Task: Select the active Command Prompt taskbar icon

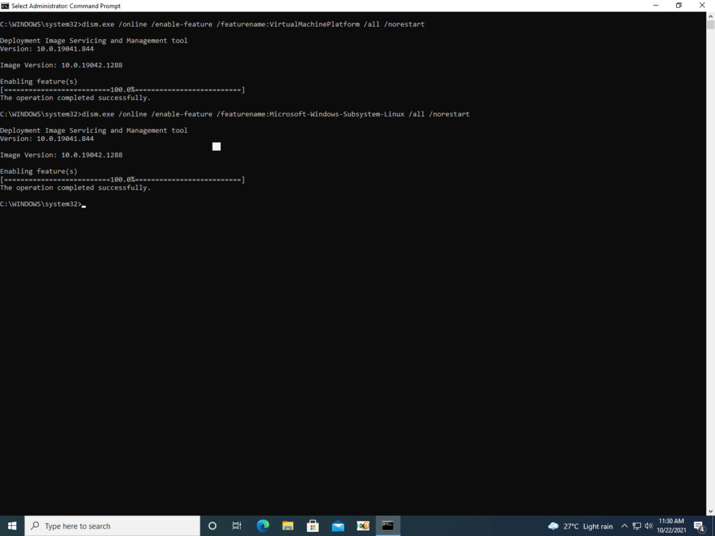Action: point(388,525)
